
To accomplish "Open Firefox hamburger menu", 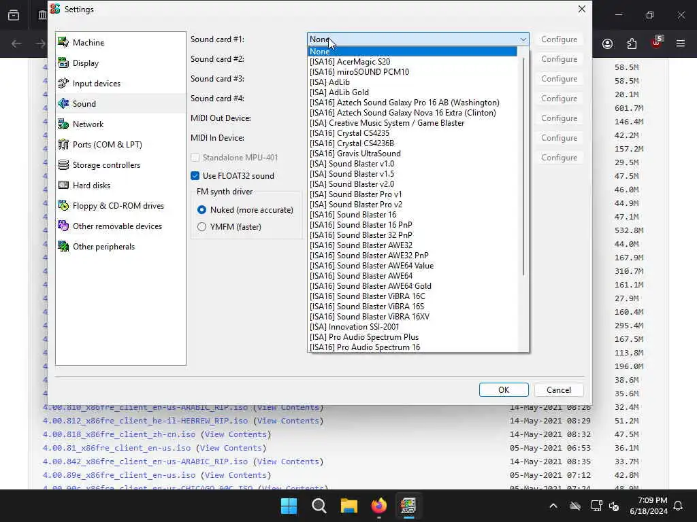I will tap(681, 43).
